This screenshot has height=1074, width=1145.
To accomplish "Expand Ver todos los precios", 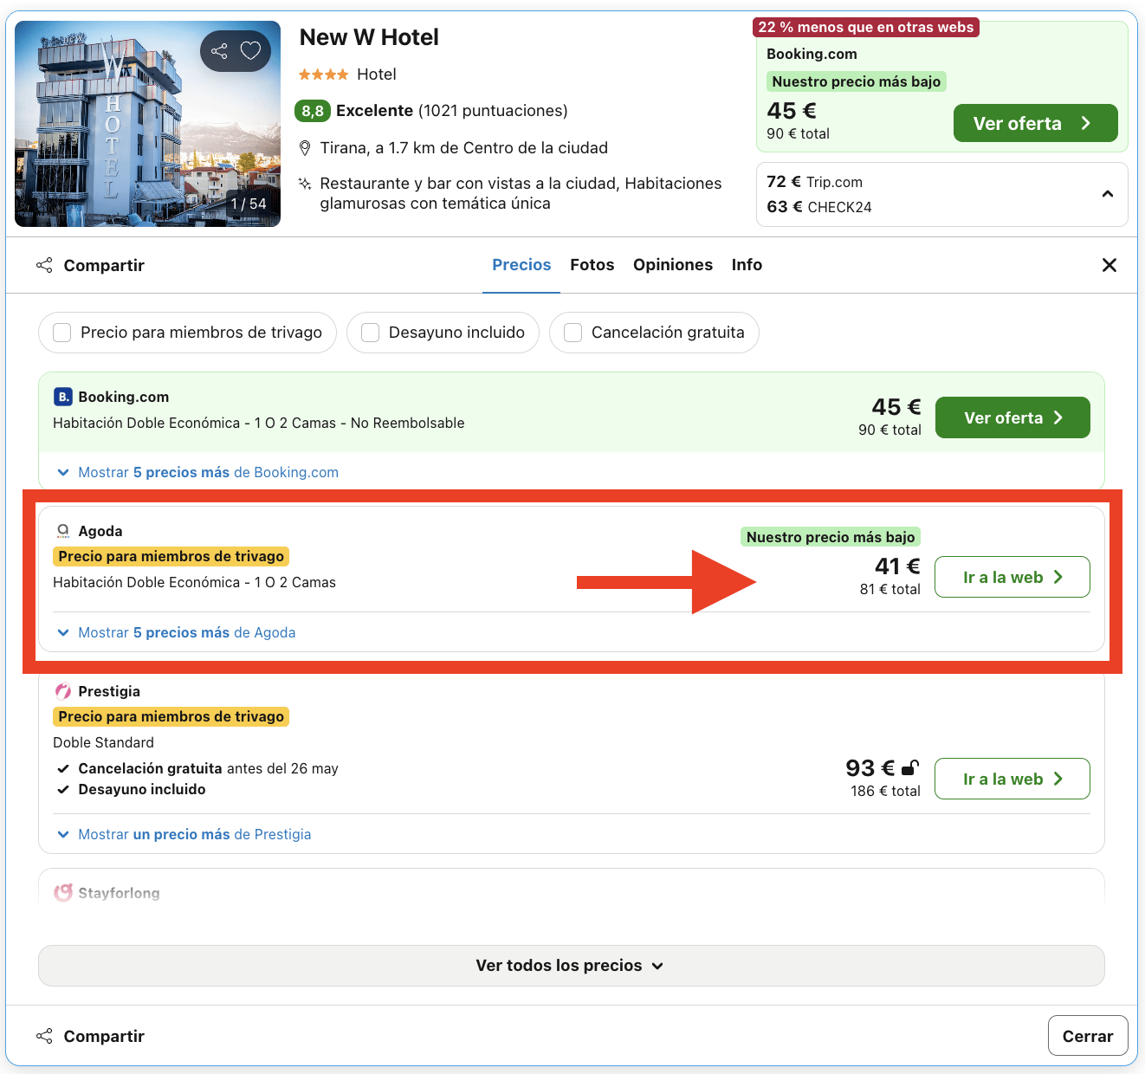I will 571,965.
